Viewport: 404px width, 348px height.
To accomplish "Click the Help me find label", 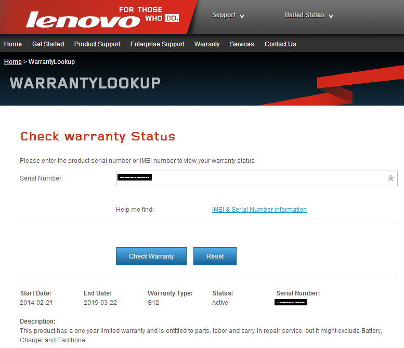I will click(135, 210).
